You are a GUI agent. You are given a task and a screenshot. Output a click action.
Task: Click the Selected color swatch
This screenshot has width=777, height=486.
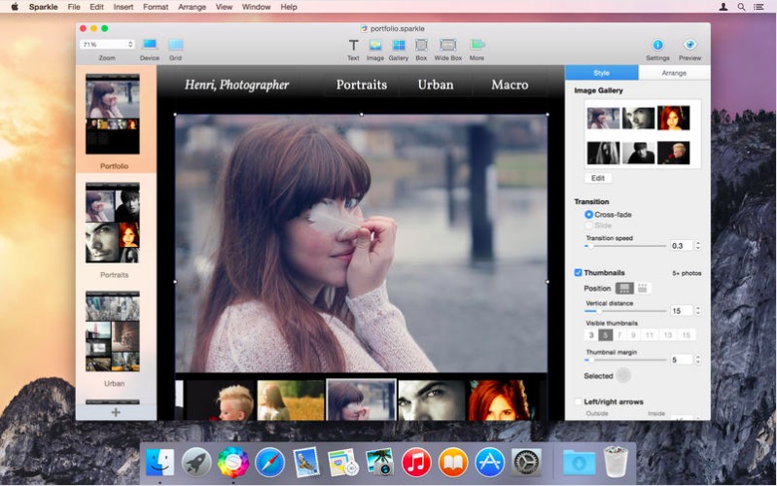623,375
